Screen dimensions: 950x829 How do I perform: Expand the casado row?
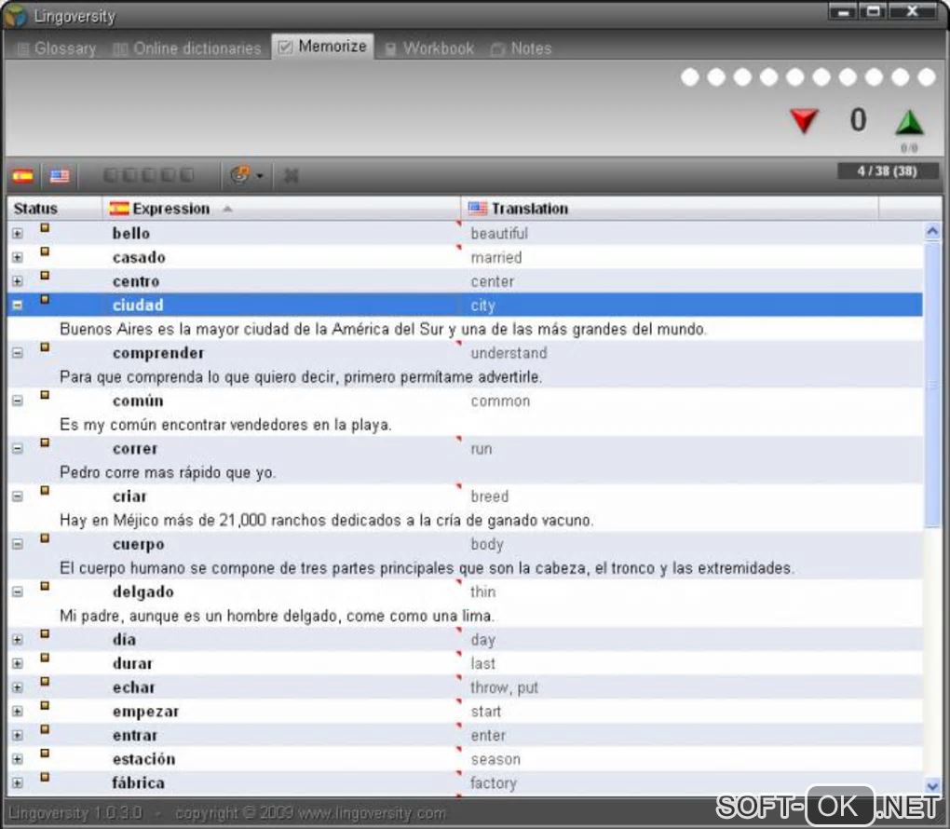[x=18, y=257]
